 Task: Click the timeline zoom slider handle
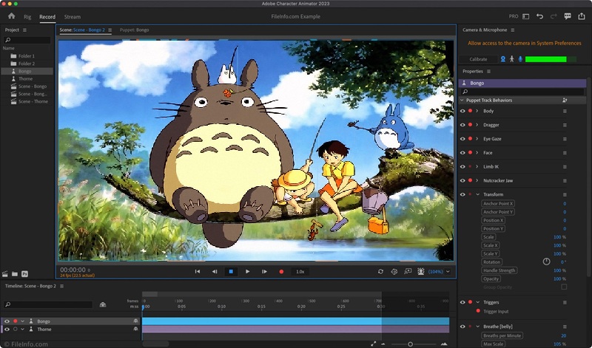pos(410,344)
